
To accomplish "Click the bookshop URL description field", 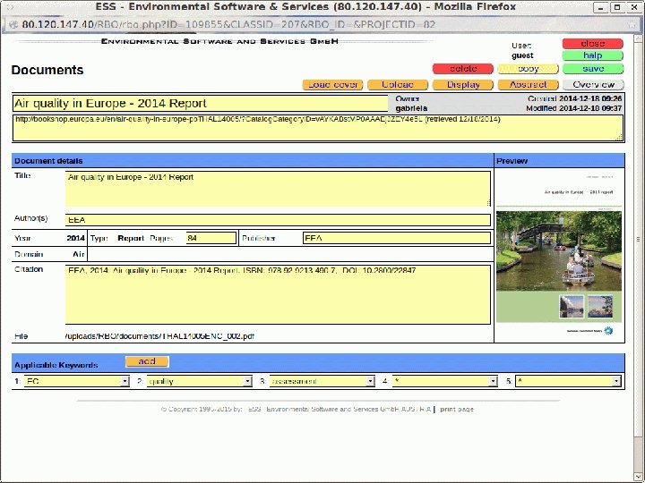I will pyautogui.click(x=318, y=128).
